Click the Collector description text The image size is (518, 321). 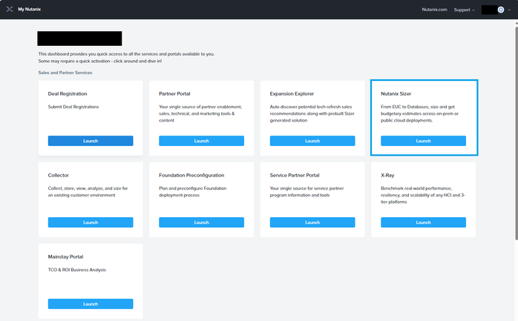pyautogui.click(x=88, y=192)
